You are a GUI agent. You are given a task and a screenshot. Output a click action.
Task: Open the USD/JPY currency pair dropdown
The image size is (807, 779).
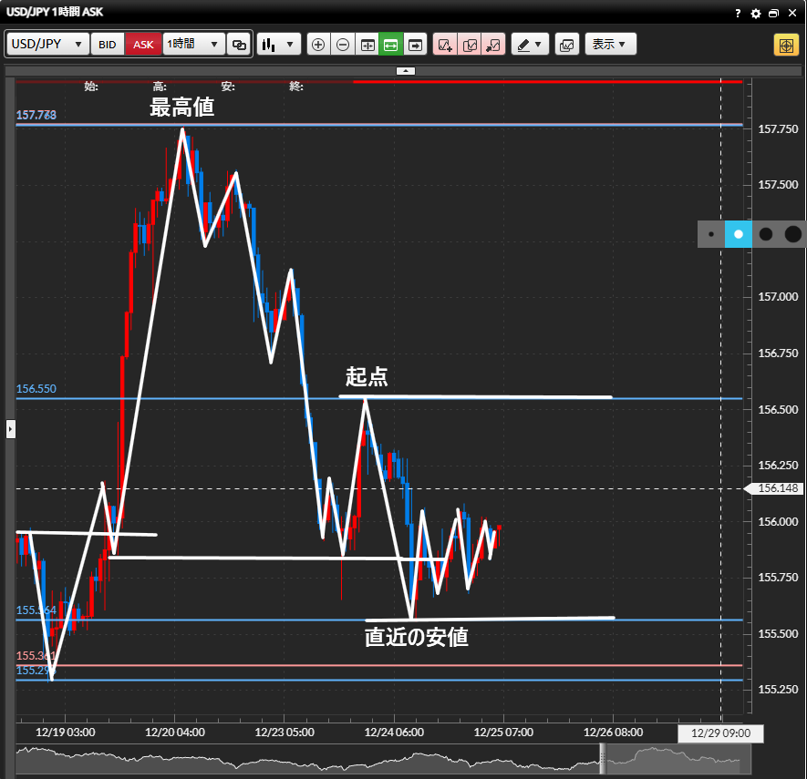click(x=47, y=45)
